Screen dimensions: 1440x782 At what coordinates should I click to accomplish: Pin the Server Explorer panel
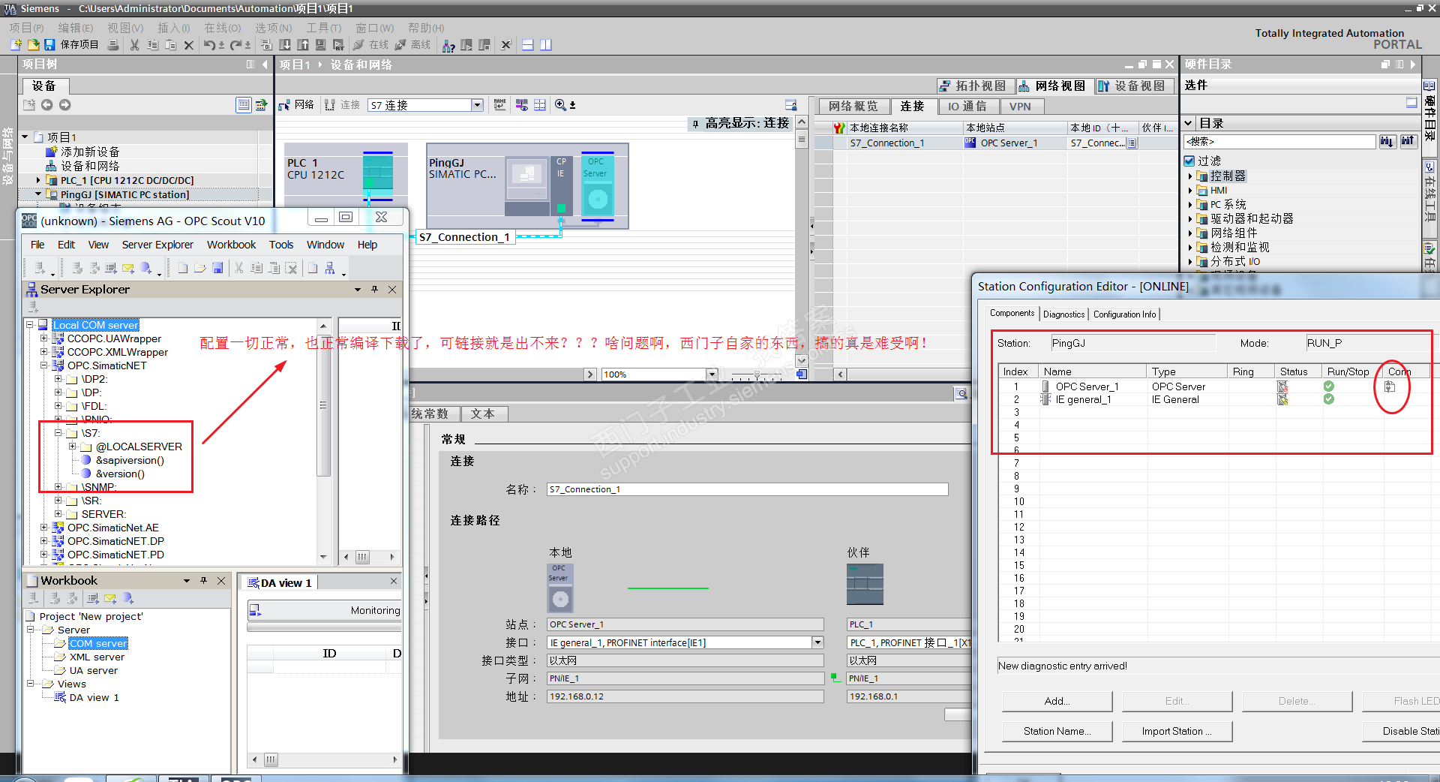374,290
